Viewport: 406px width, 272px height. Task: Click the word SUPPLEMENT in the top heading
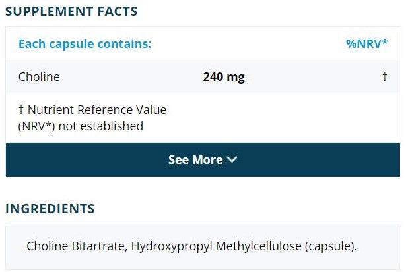coord(47,11)
